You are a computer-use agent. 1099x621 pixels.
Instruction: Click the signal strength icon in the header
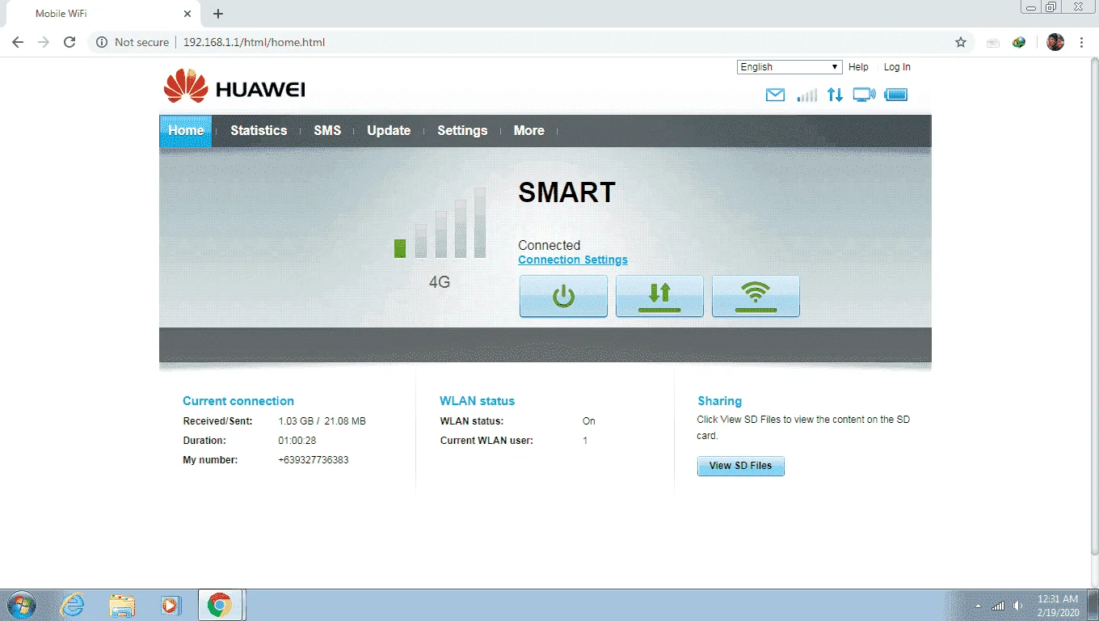point(806,95)
